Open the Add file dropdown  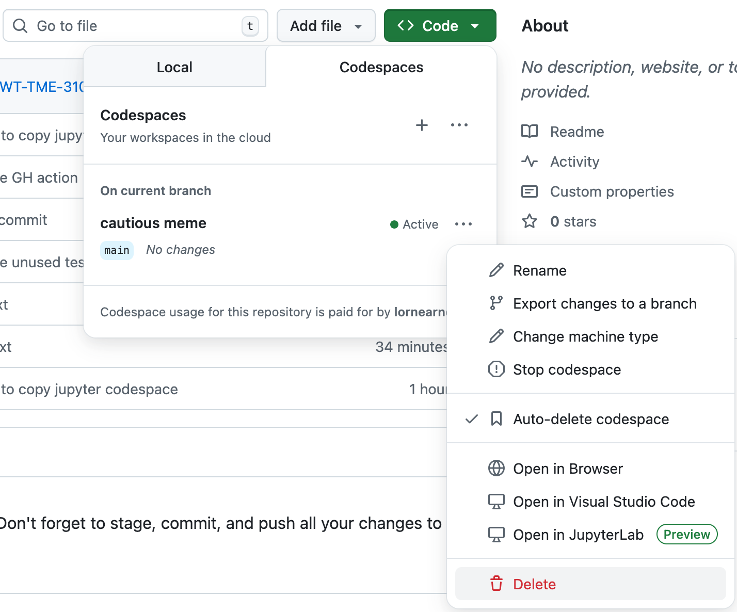[326, 26]
